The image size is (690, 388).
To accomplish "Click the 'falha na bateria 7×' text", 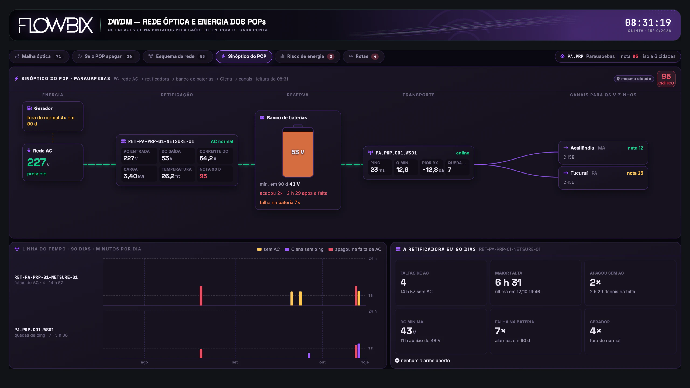I will coord(280,202).
